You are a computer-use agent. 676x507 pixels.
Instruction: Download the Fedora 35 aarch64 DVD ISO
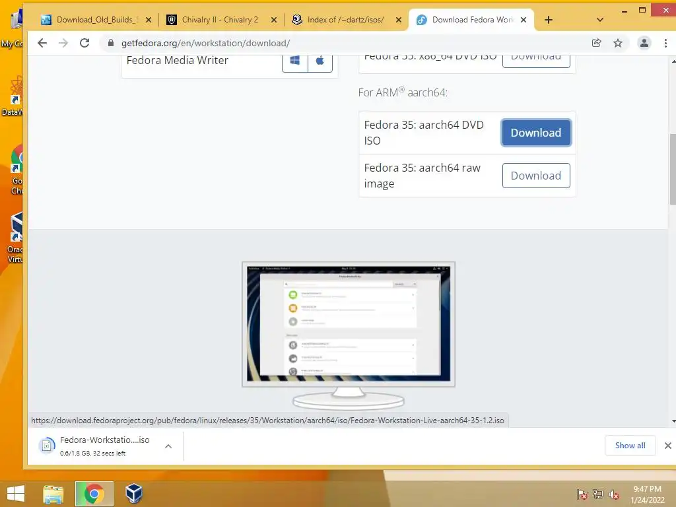coord(536,133)
